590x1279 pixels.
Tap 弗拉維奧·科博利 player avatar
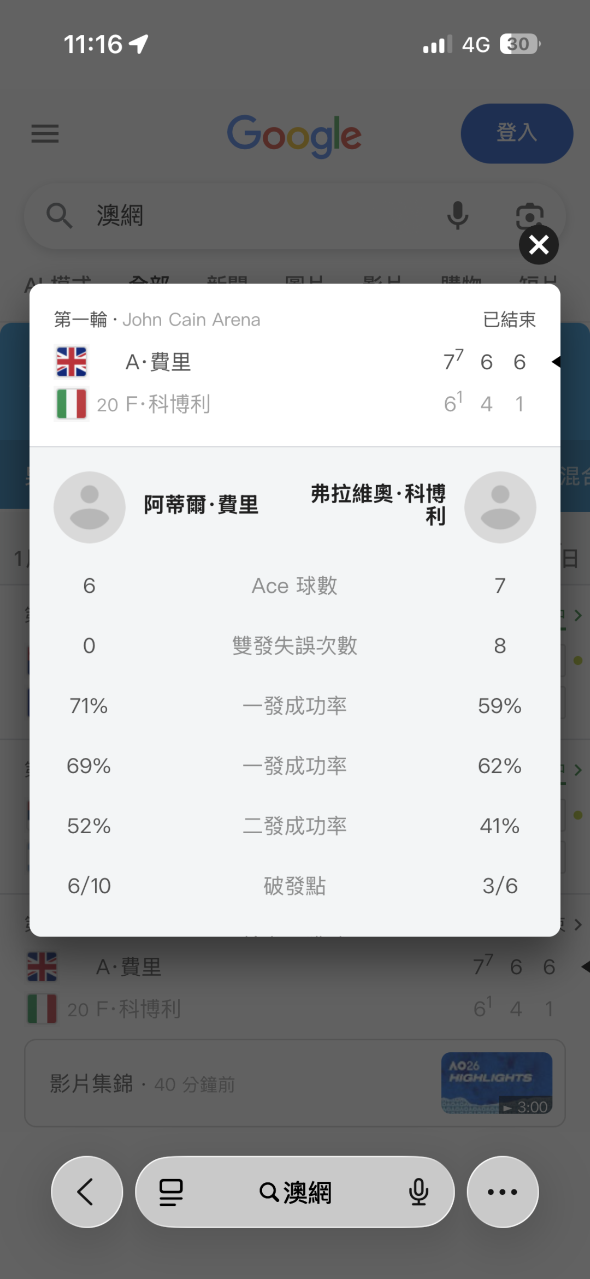coord(500,507)
